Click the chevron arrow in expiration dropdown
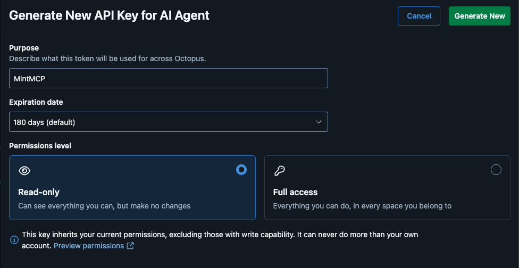This screenshot has width=519, height=268. [x=319, y=122]
